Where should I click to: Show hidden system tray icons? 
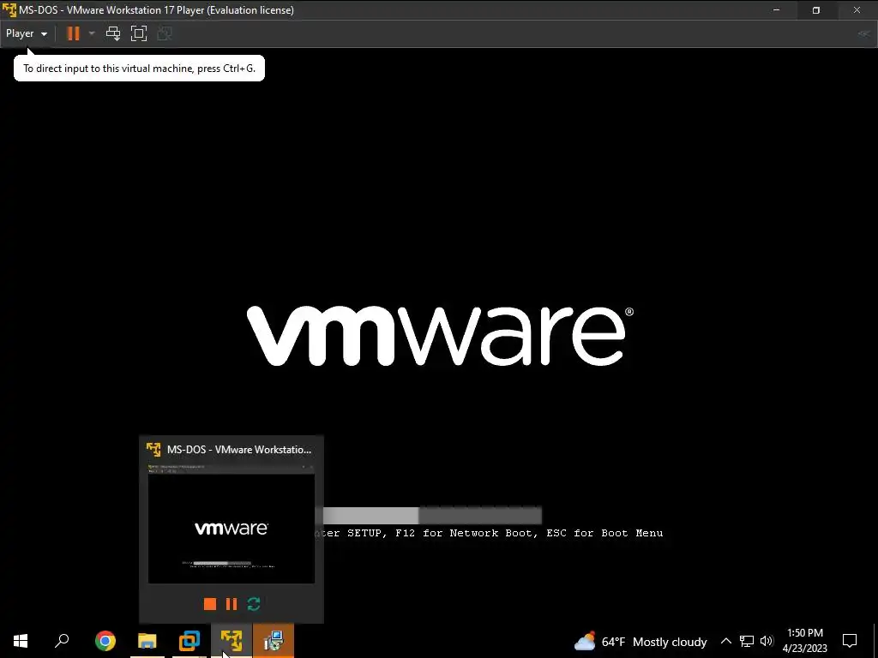pos(725,641)
